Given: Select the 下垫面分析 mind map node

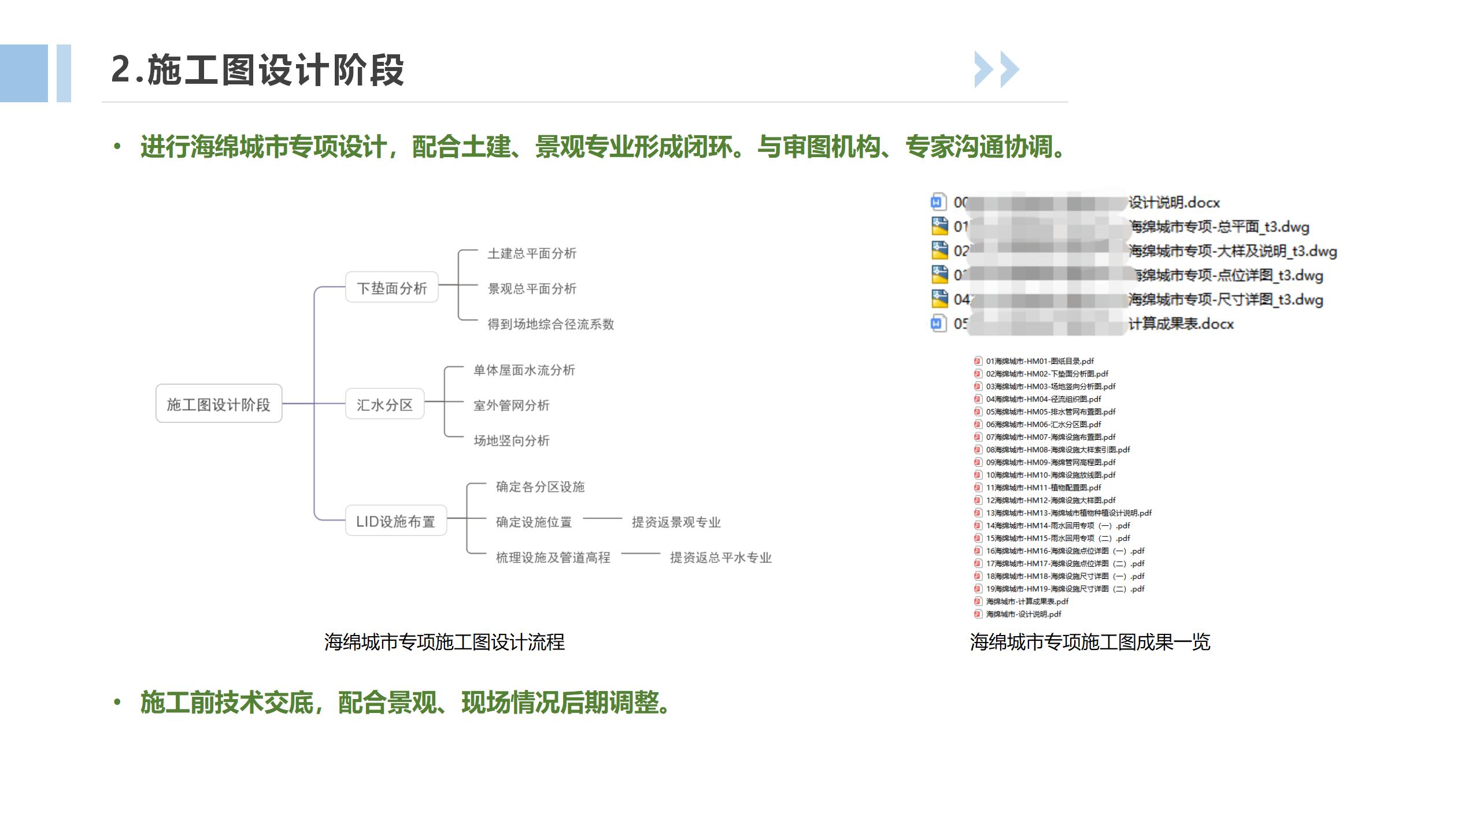Looking at the screenshot, I should pos(391,287).
